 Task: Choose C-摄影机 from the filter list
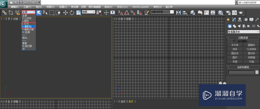tap(28, 27)
